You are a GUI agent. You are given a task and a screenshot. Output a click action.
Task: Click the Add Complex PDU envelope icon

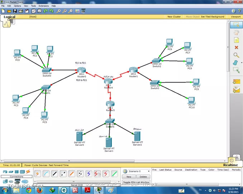pos(236,89)
